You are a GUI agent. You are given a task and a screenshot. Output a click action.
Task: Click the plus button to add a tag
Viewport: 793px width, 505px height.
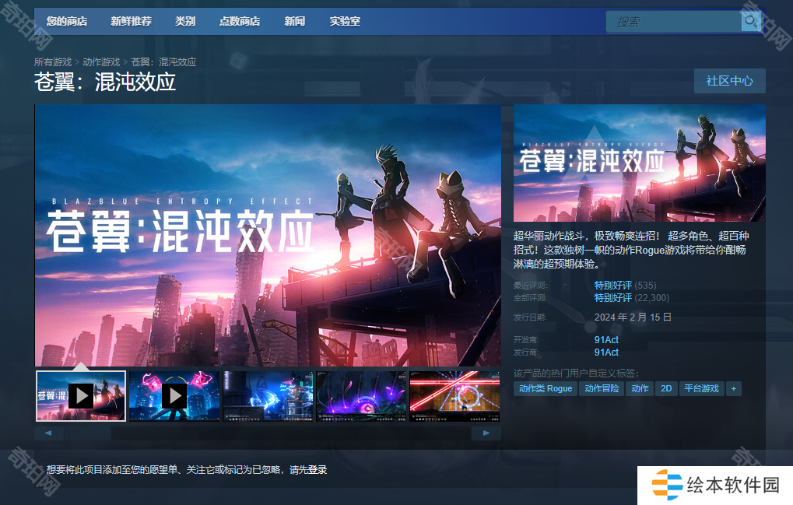click(733, 388)
